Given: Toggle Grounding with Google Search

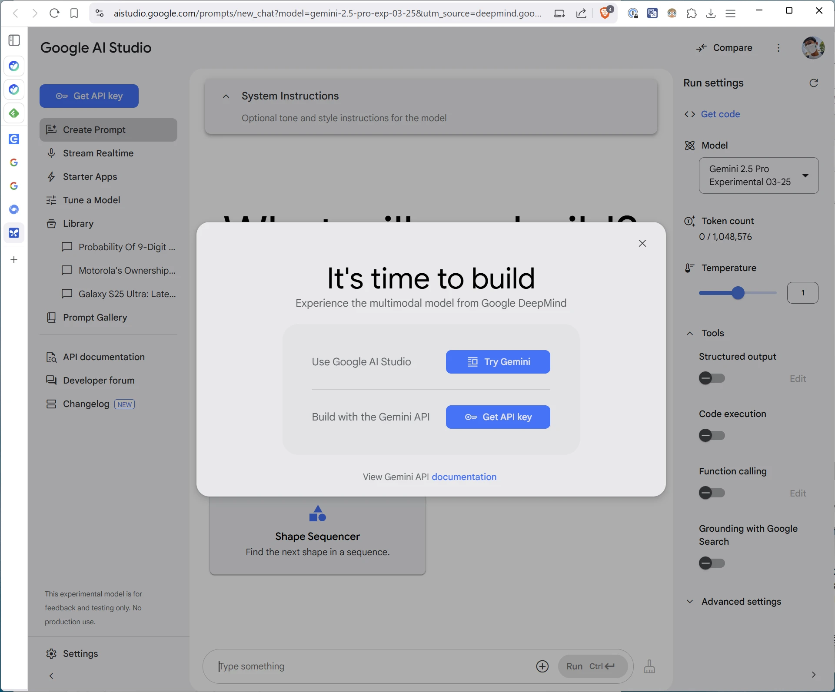Looking at the screenshot, I should 712,563.
